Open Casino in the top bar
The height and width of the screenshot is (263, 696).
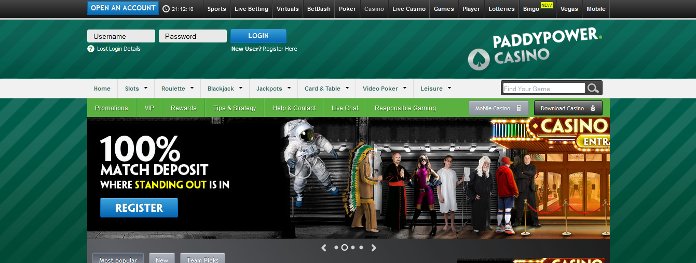374,9
